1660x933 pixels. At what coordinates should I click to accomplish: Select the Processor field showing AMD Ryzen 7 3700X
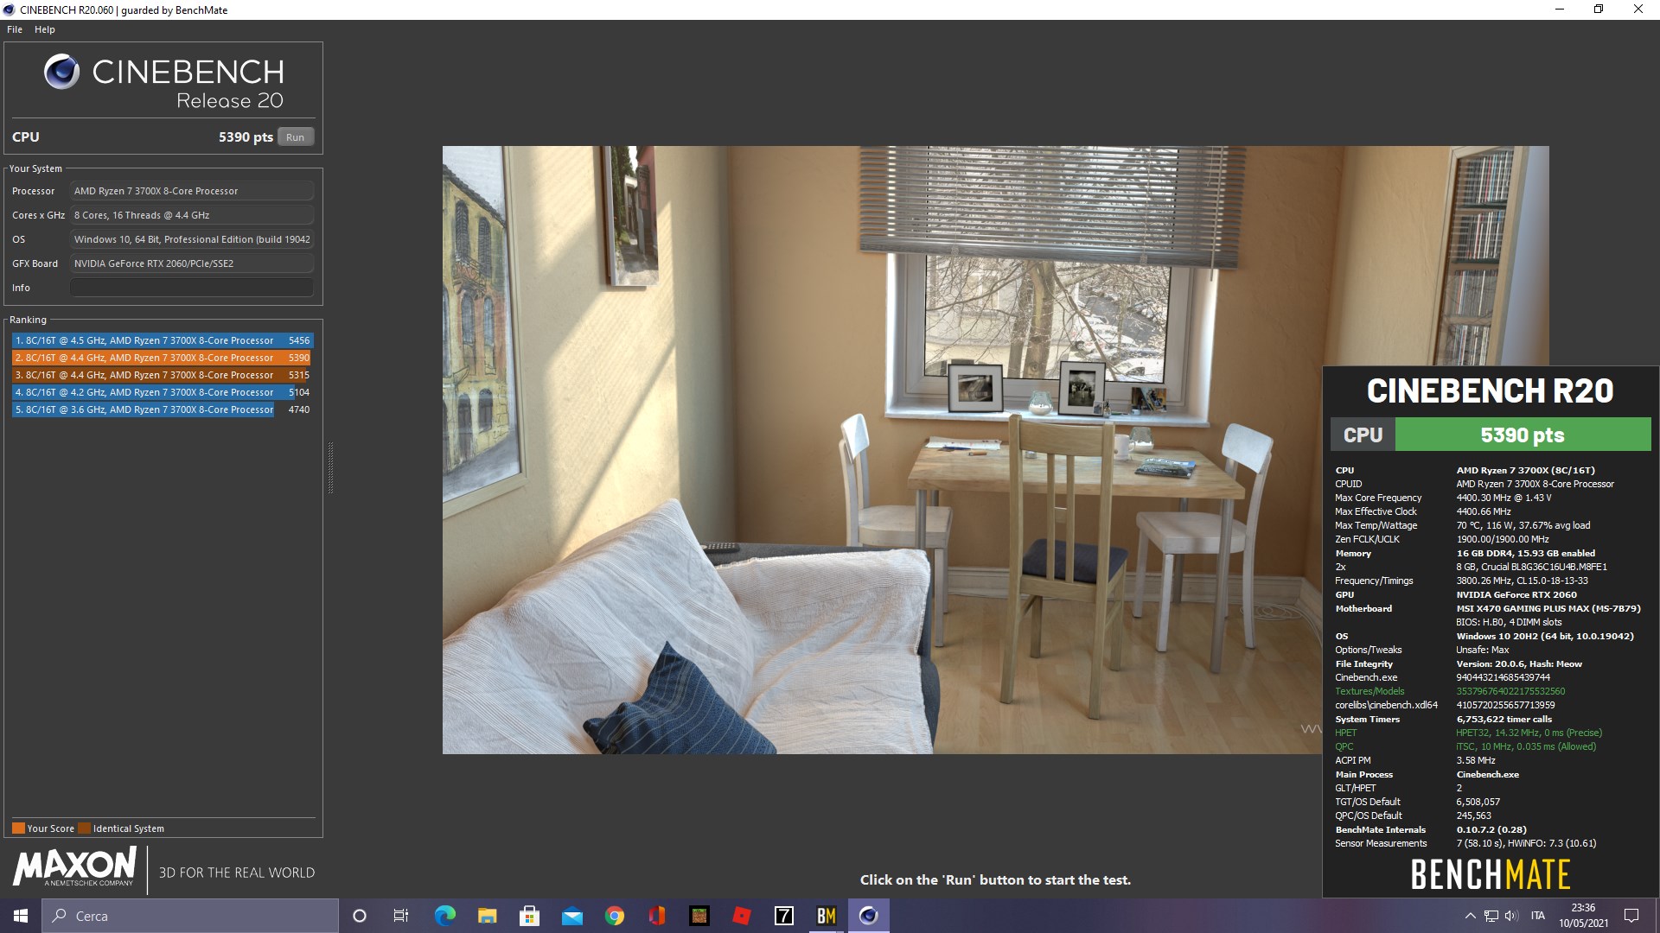tap(192, 191)
